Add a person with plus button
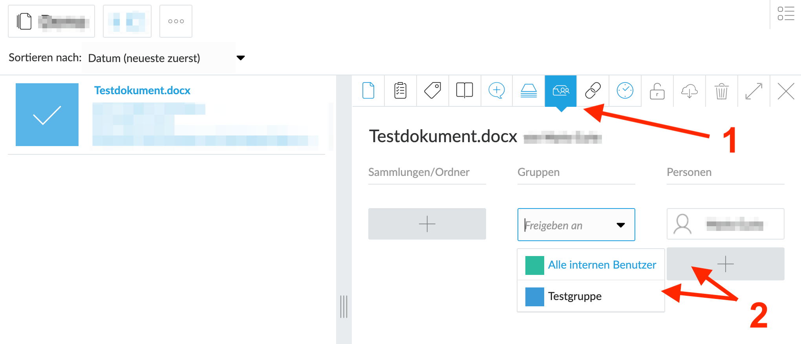801x344 pixels. 726,264
